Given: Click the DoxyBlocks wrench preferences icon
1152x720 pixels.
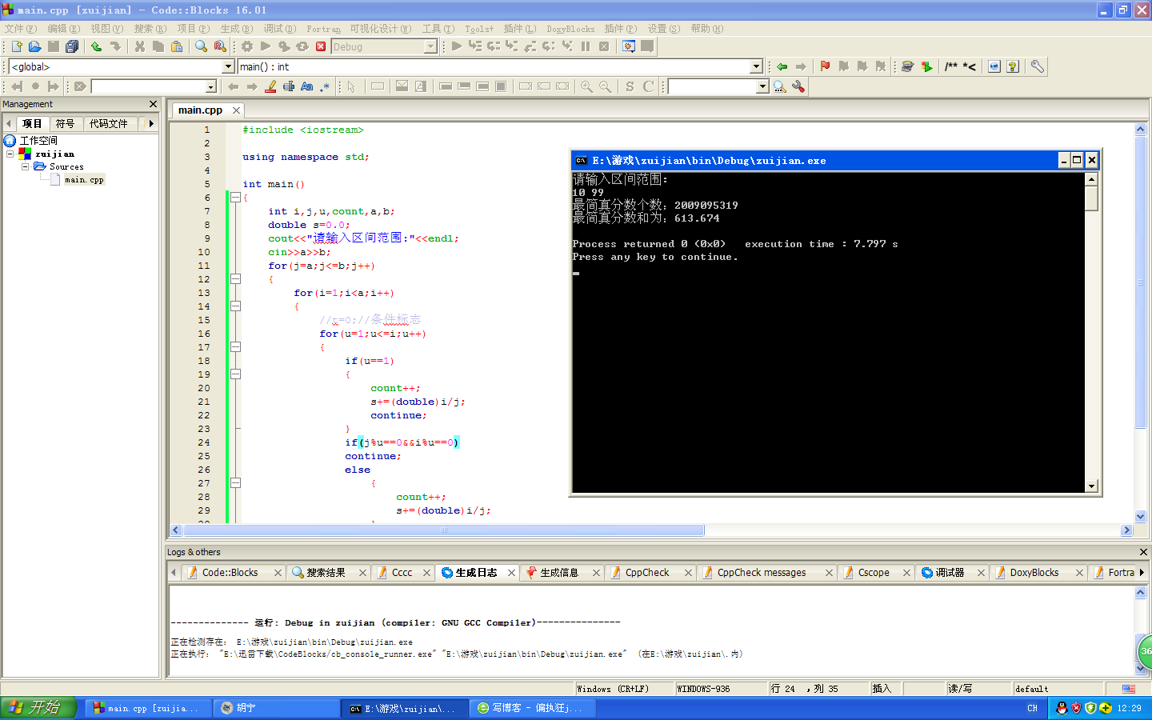Looking at the screenshot, I should pos(1037,66).
